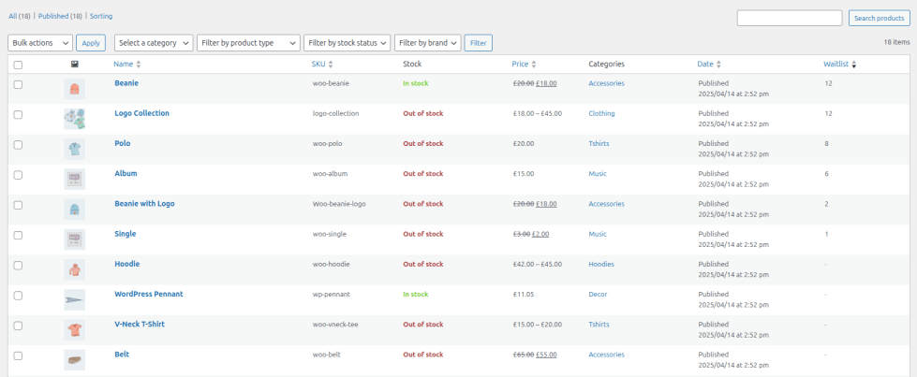The image size is (917, 377).
Task: Toggle the select-all checkbox in header
Action: click(19, 65)
